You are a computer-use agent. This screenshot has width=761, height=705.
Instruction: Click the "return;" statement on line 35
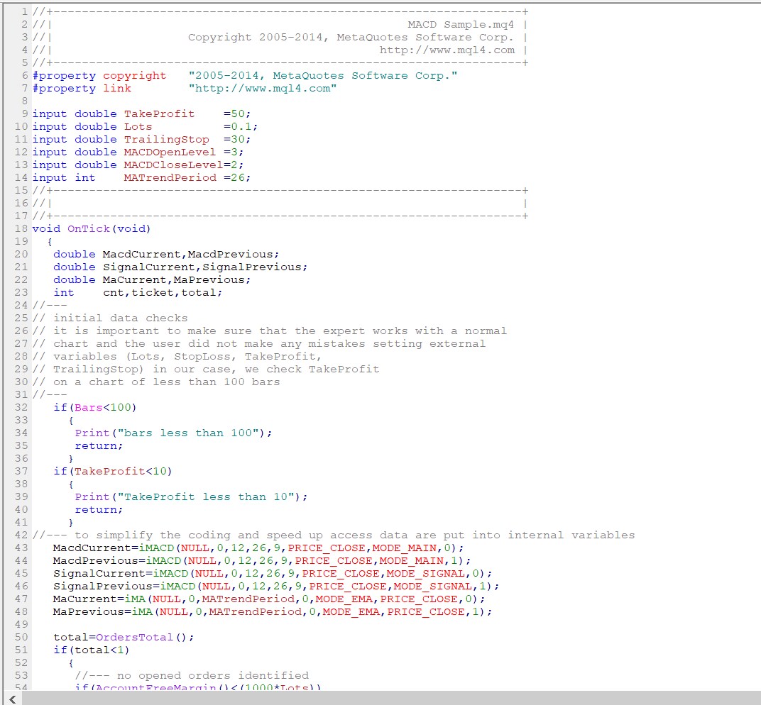tap(99, 445)
